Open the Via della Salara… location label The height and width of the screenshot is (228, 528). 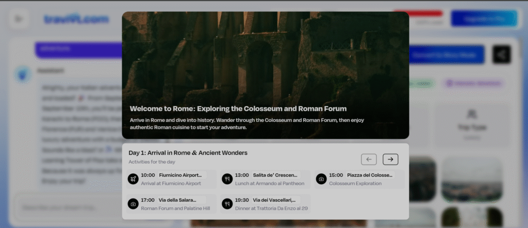tap(181, 200)
